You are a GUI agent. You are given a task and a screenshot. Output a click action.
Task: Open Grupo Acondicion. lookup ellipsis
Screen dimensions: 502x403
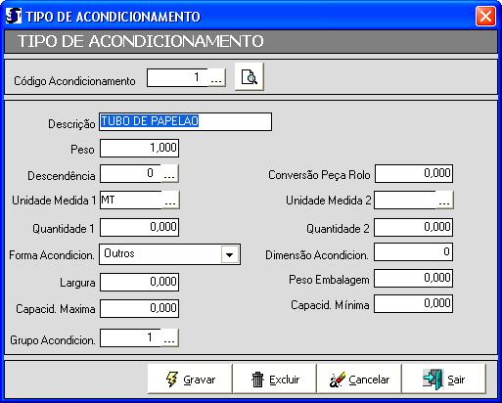click(x=170, y=337)
